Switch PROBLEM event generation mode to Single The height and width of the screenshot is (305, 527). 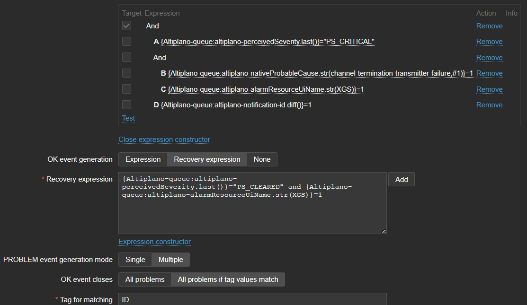click(135, 260)
